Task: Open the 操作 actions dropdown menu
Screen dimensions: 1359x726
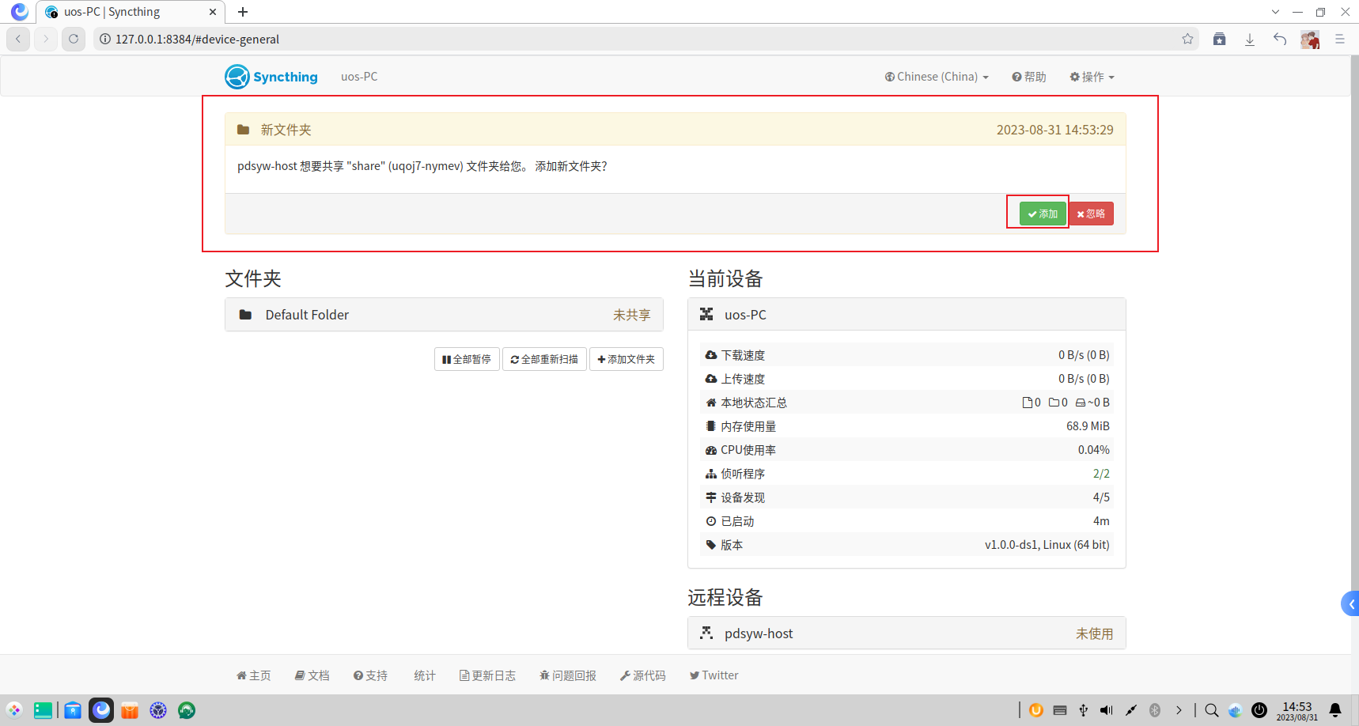Action: point(1092,77)
